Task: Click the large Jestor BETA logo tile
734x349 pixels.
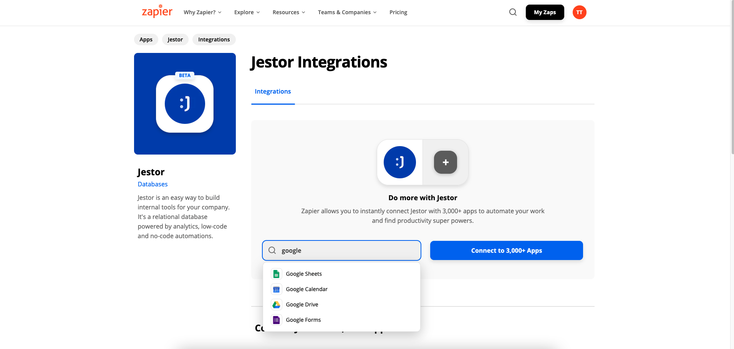Action: (185, 104)
